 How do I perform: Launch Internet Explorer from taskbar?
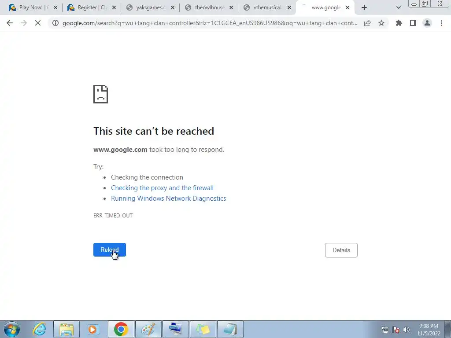[39, 329]
